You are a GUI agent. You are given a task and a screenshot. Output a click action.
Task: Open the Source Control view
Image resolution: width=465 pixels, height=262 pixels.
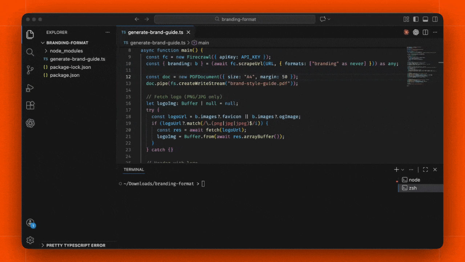pos(30,70)
